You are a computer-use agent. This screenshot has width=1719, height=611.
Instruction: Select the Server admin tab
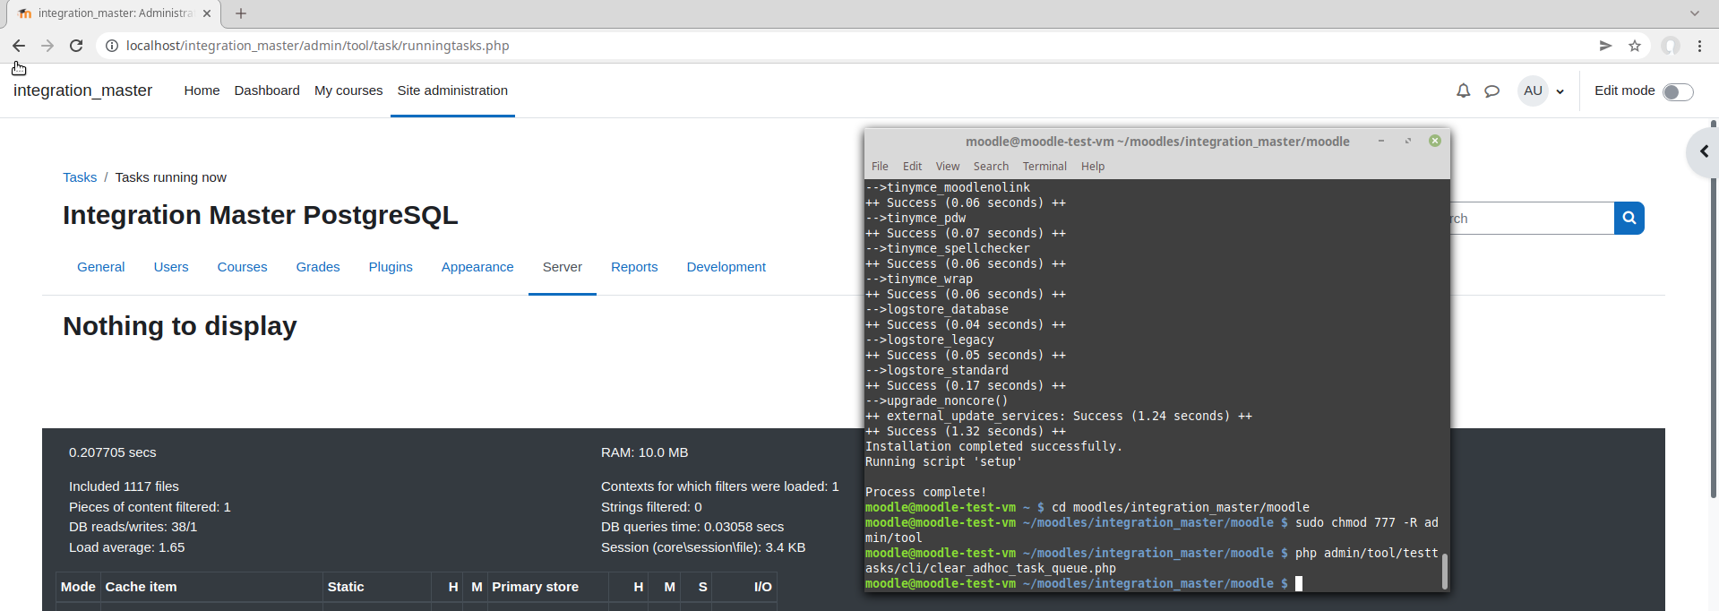coord(563,267)
